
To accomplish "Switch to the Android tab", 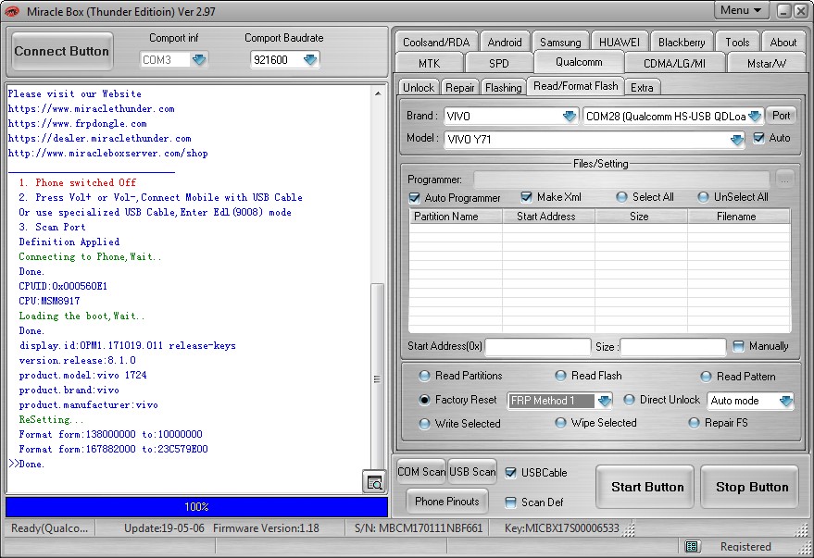I will coord(505,42).
